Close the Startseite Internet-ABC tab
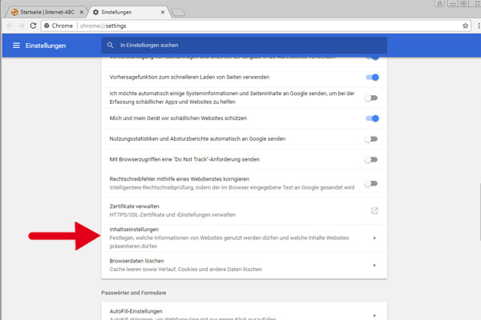Screen dimensions: 481x320 [79, 11]
